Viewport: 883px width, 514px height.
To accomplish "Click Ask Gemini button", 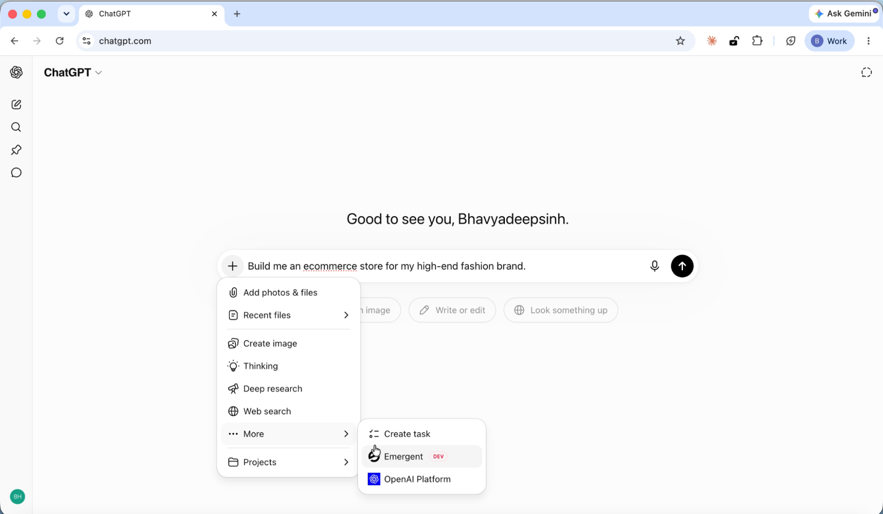I will [x=845, y=14].
